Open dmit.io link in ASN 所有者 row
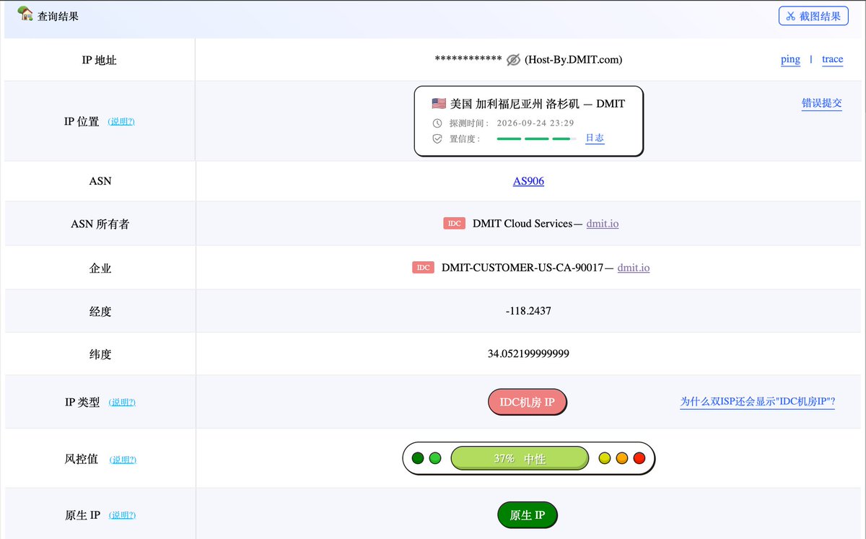866x539 pixels. click(x=603, y=224)
